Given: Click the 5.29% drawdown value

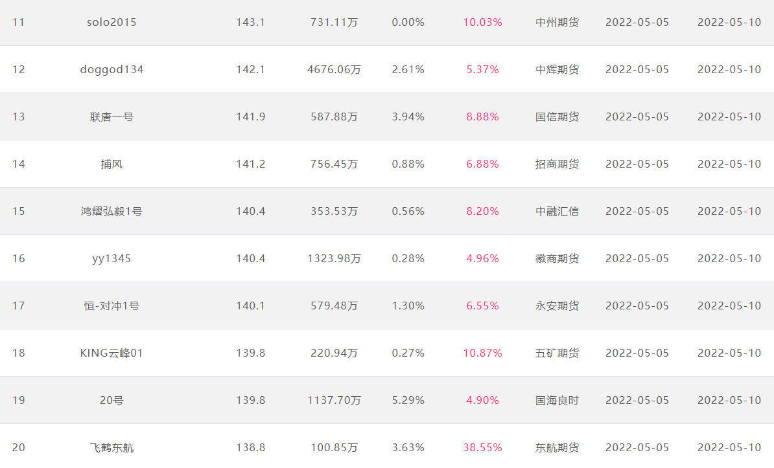Looking at the screenshot, I should (408, 401).
